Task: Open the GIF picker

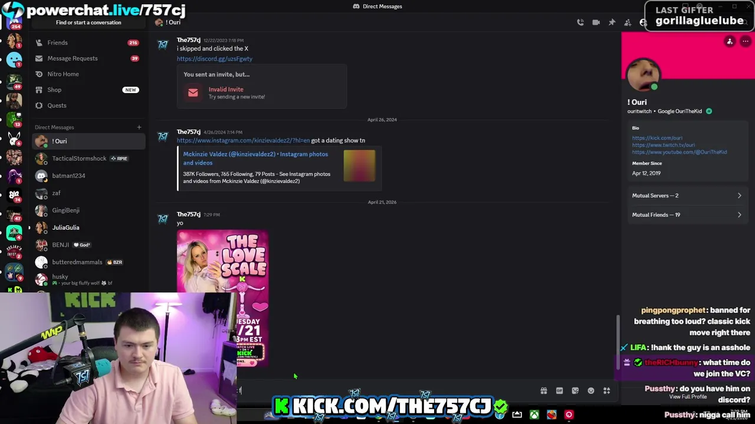Action: click(x=559, y=390)
